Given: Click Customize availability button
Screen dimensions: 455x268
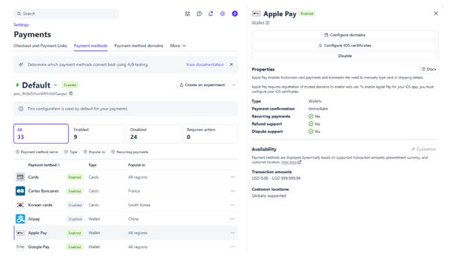Looking at the screenshot, I should pos(424,149).
